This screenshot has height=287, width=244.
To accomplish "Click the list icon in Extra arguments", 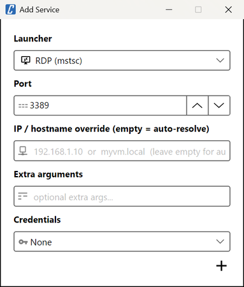I will coord(23,196).
